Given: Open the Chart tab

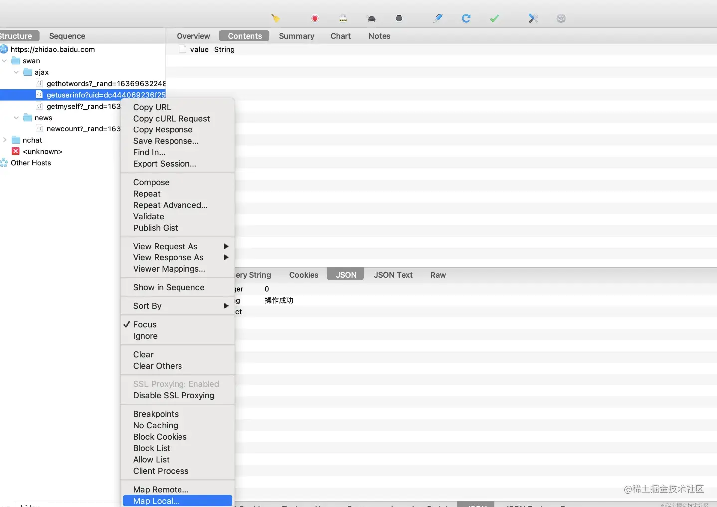Looking at the screenshot, I should tap(341, 36).
